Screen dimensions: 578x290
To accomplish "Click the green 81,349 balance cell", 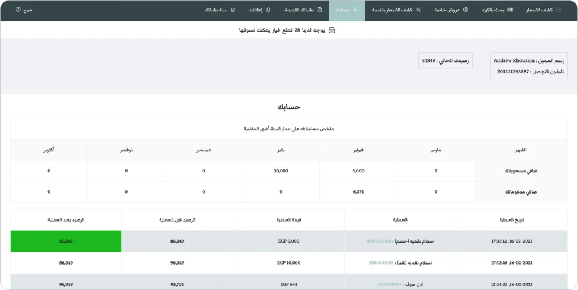I will [x=66, y=241].
